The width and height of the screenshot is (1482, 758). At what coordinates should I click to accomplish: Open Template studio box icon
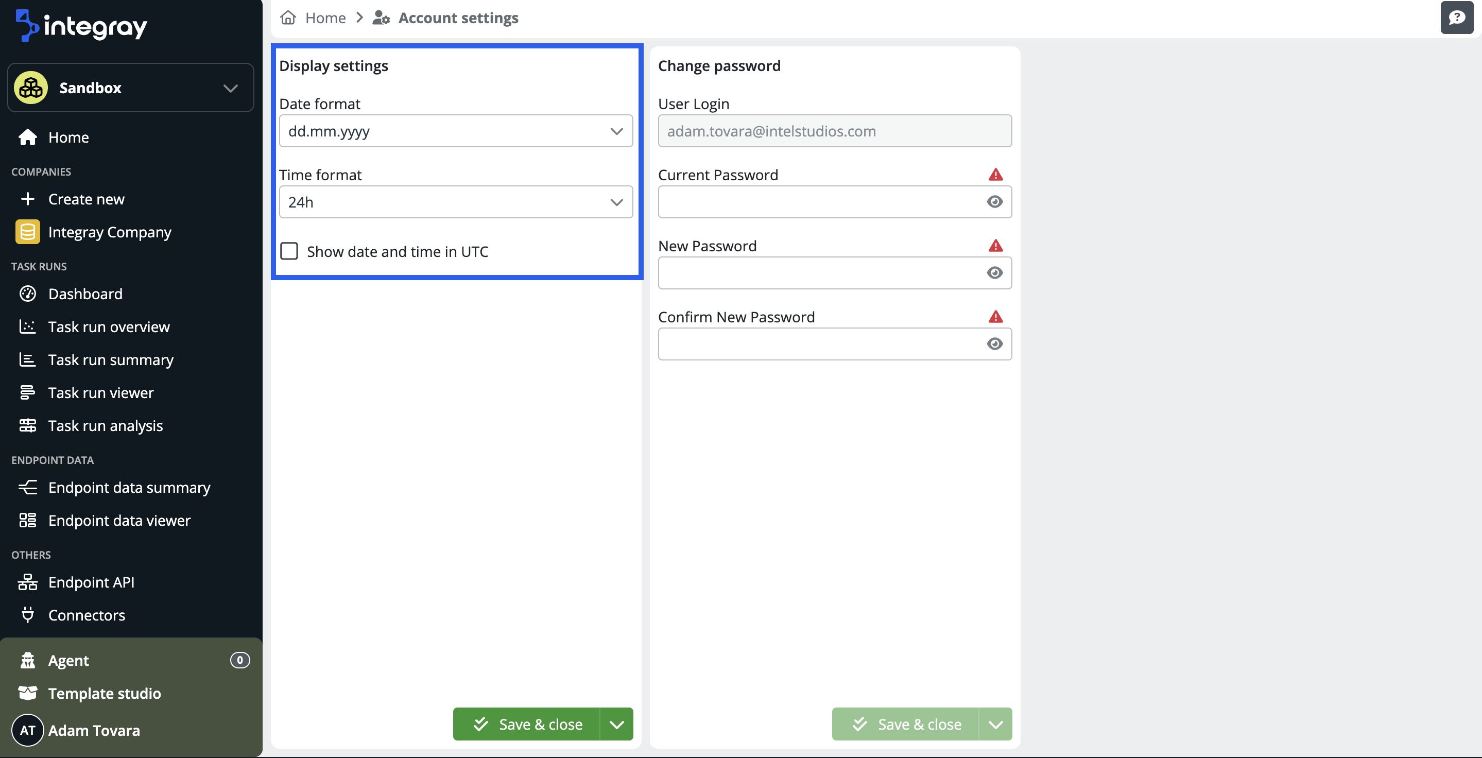point(28,693)
